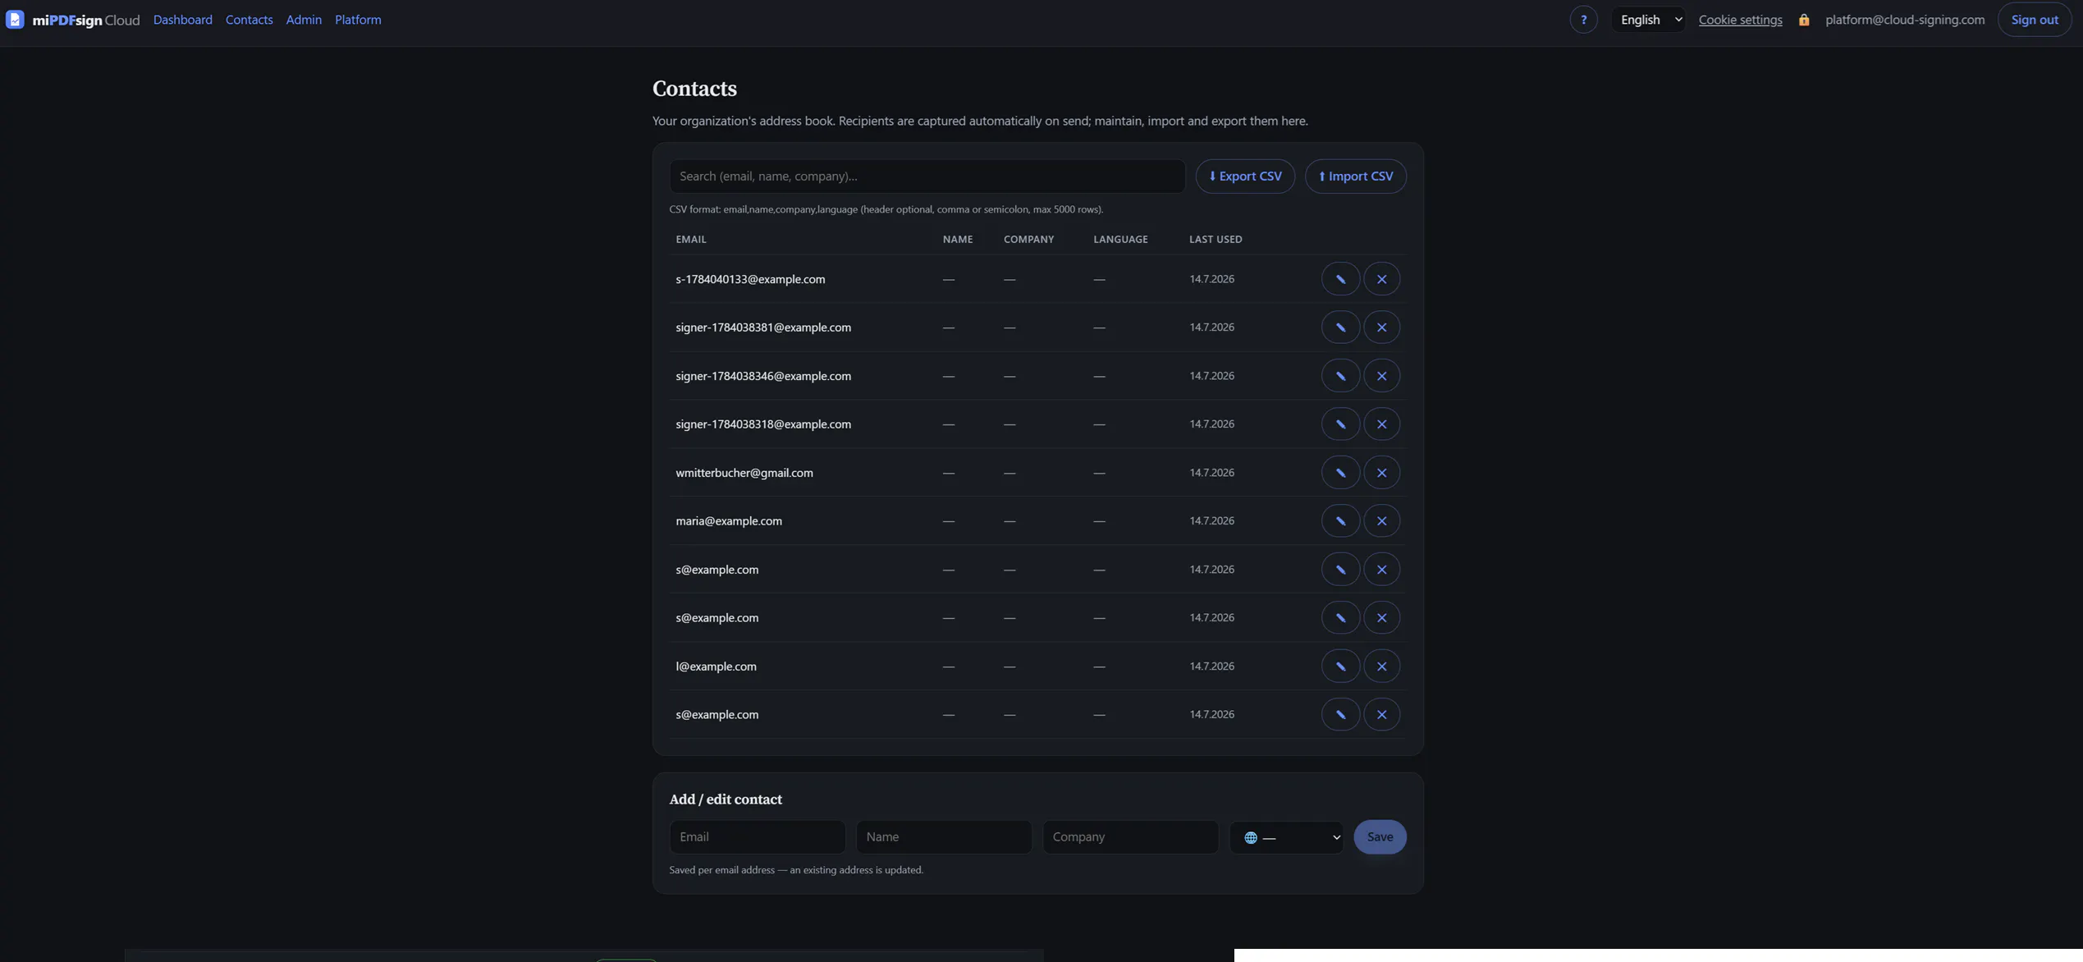The width and height of the screenshot is (2083, 962).
Task: Open the Contacts menu item
Action: (x=249, y=20)
